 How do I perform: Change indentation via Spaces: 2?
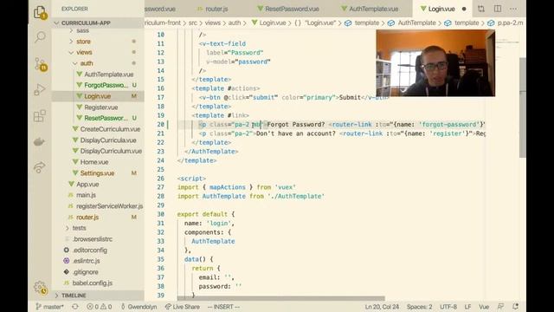(419, 307)
